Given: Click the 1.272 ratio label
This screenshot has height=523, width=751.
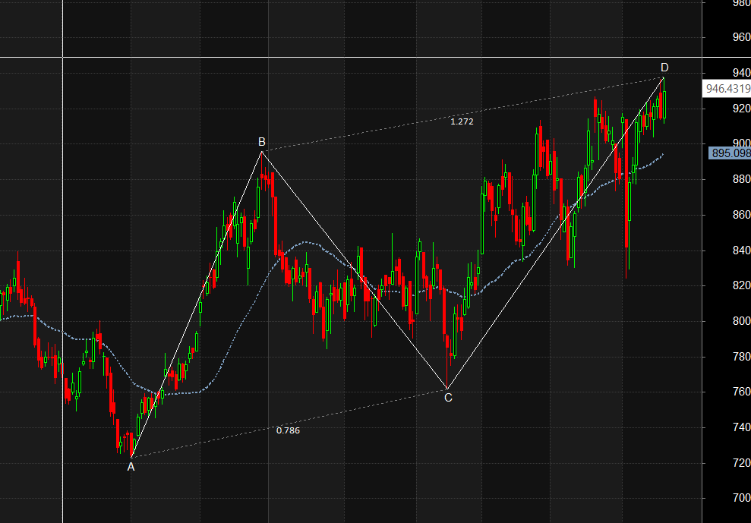Looking at the screenshot, I should pyautogui.click(x=462, y=121).
